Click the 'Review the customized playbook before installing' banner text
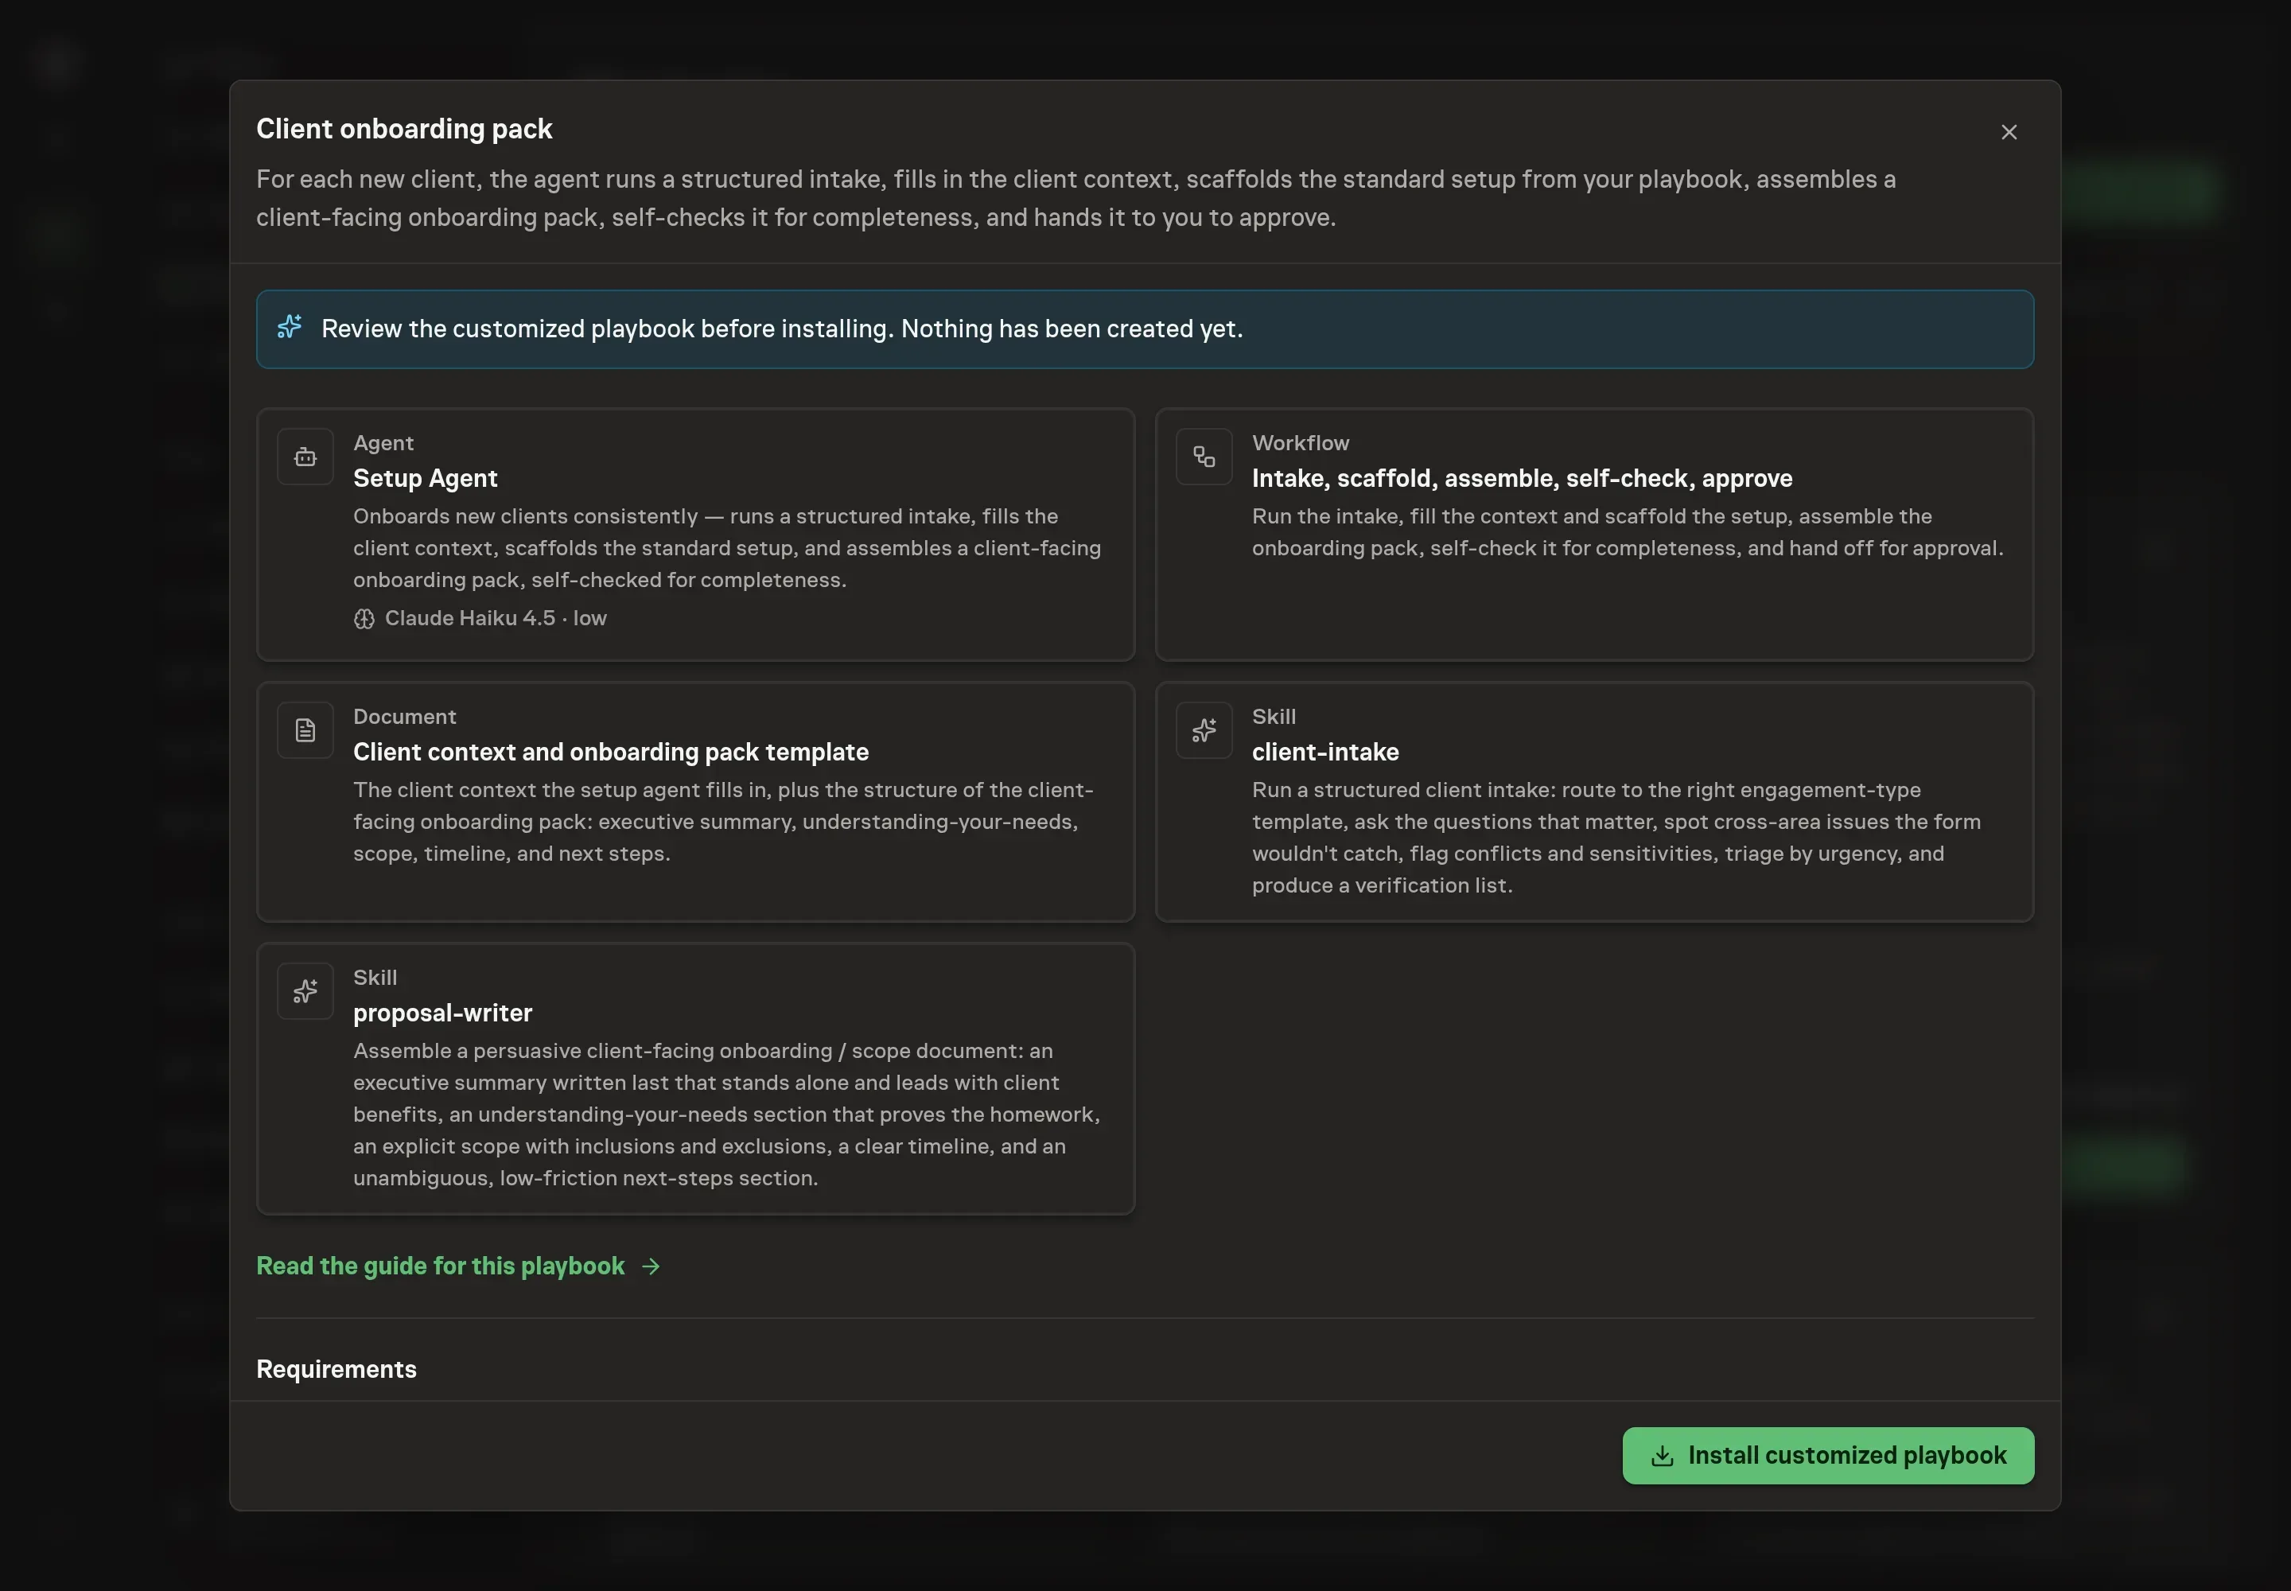The height and width of the screenshot is (1591, 2291). pyautogui.click(x=782, y=329)
